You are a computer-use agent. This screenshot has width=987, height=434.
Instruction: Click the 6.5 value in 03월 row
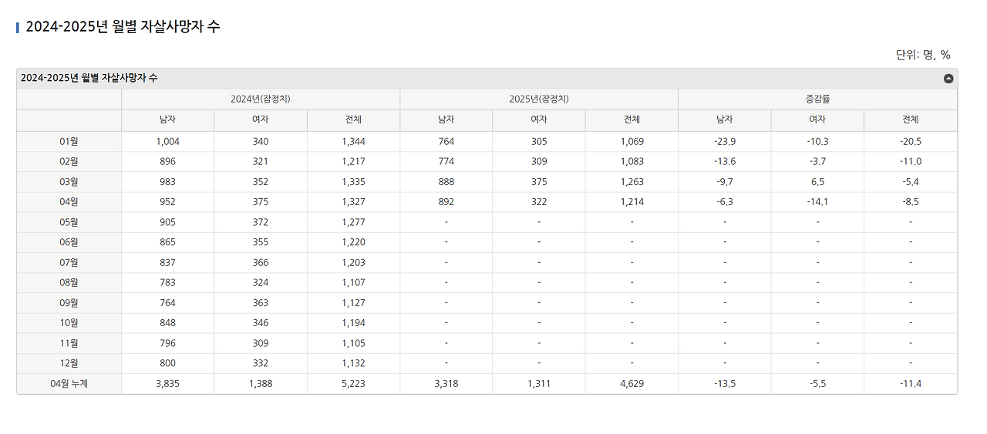click(817, 182)
